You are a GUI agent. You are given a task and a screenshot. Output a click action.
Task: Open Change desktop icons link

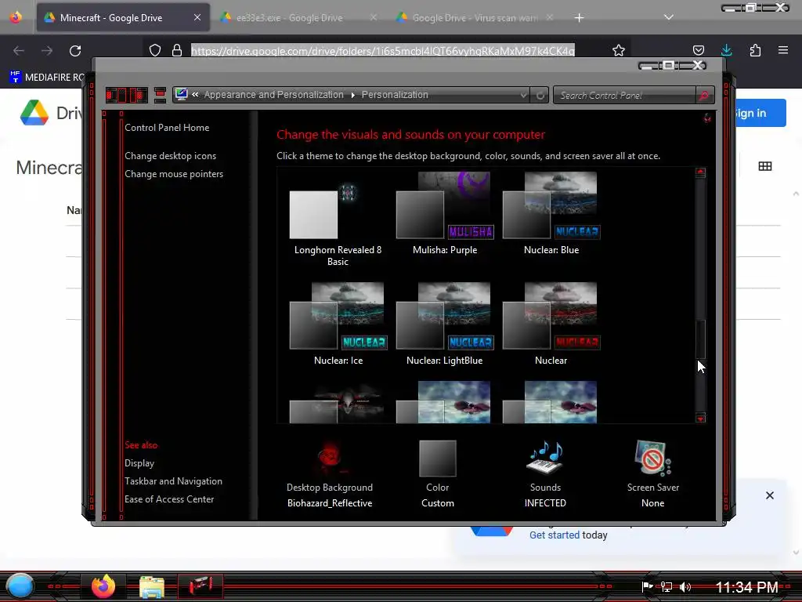tap(170, 156)
